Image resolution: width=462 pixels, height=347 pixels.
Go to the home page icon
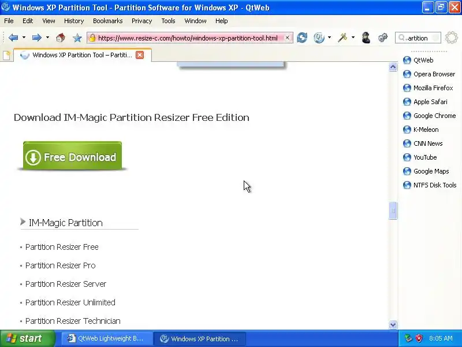(61, 38)
